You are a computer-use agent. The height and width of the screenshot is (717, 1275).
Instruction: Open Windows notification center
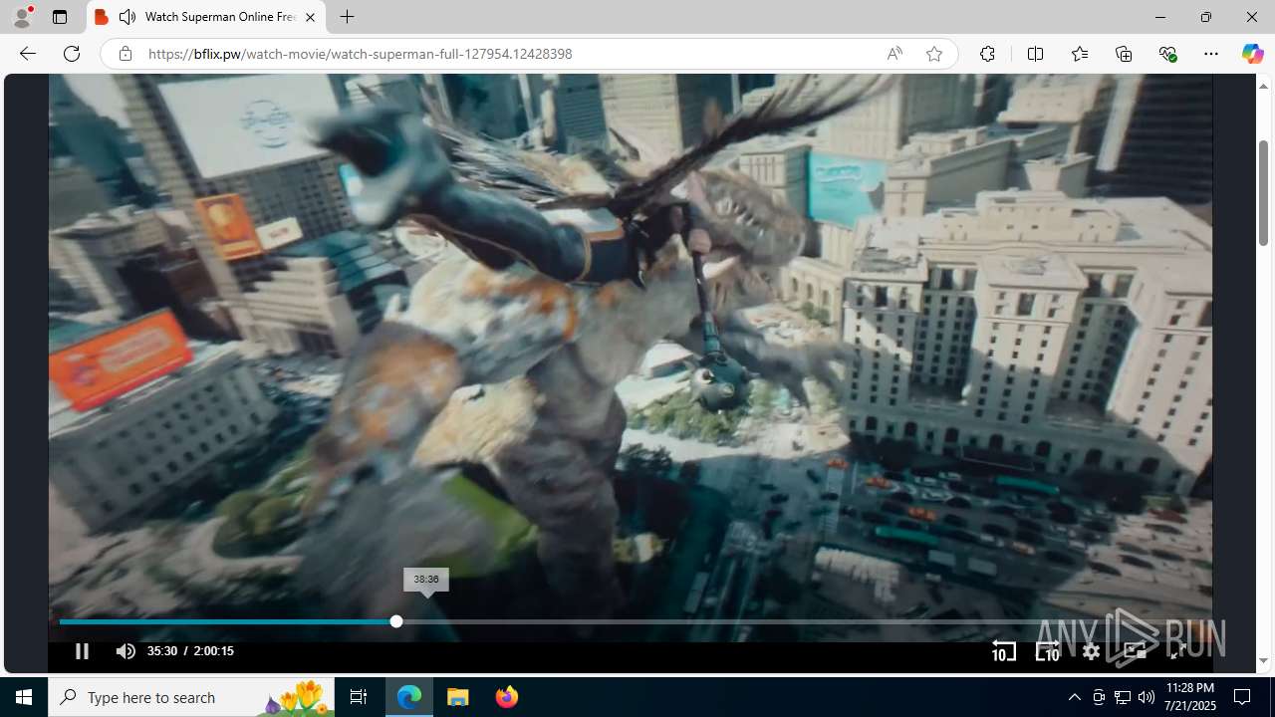[x=1242, y=697]
